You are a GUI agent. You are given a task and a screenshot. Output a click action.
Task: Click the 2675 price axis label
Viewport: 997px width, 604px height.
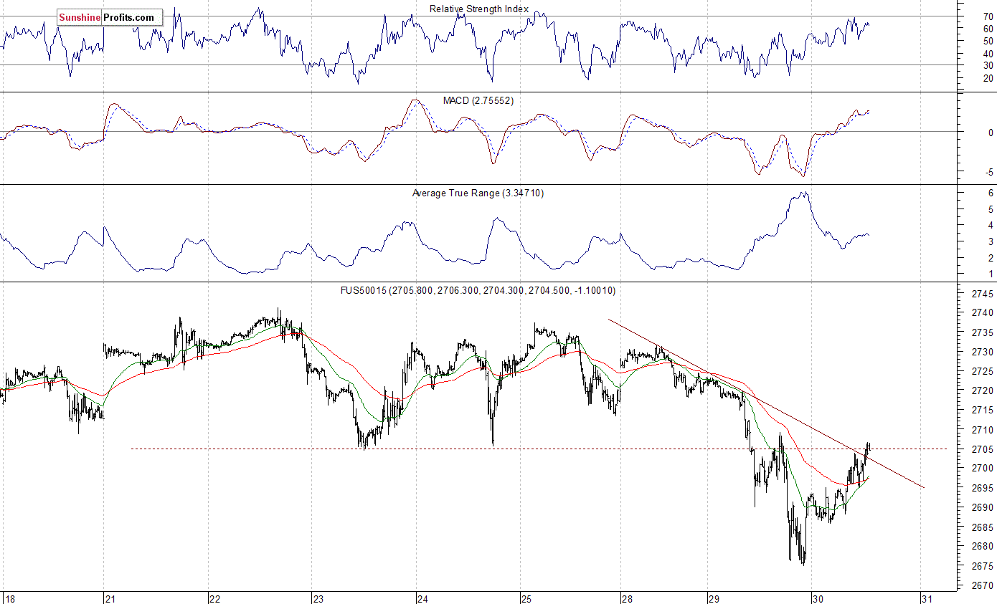(982, 565)
